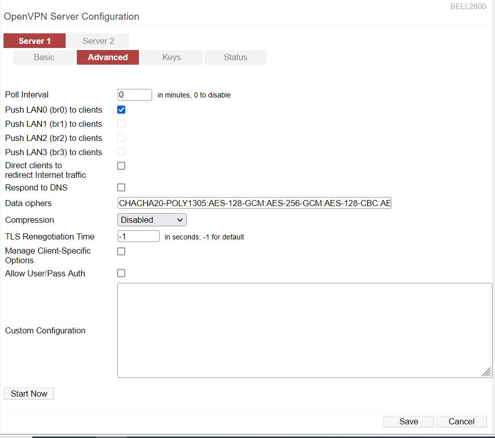Click the Poll Interval input field
Viewport: 495px width, 438px height.
134,94
